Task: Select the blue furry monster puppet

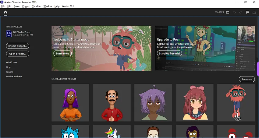Action: (x=70, y=131)
